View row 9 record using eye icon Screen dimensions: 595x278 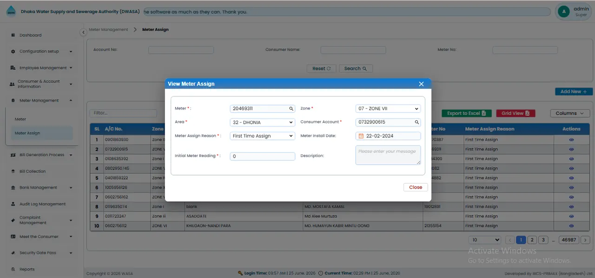(x=571, y=216)
